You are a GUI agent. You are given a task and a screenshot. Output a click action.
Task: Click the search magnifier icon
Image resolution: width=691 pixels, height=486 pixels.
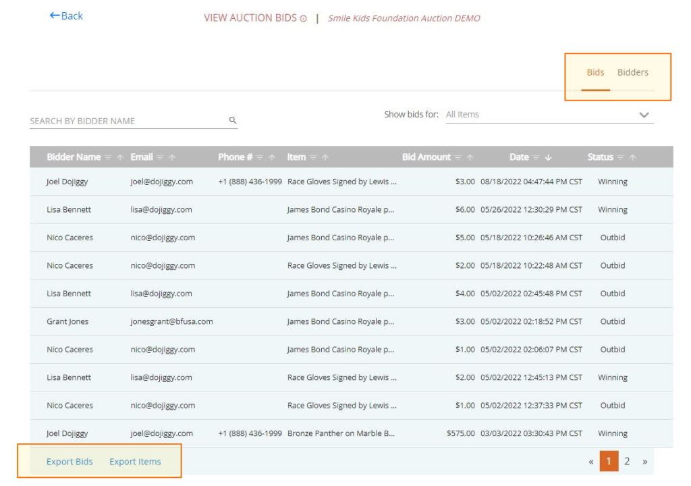[233, 120]
